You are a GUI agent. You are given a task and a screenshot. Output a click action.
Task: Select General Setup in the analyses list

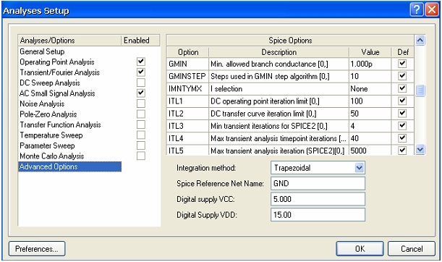pos(42,51)
